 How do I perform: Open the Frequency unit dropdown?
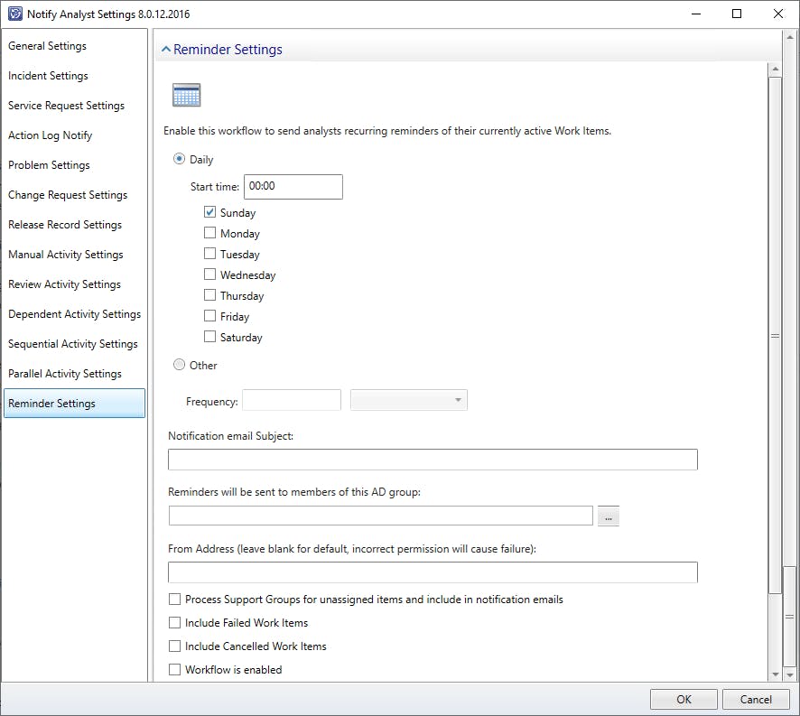[409, 400]
